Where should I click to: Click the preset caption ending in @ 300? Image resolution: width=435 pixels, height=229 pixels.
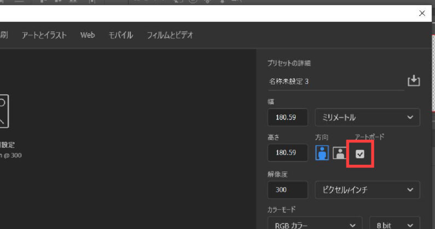tap(11, 156)
